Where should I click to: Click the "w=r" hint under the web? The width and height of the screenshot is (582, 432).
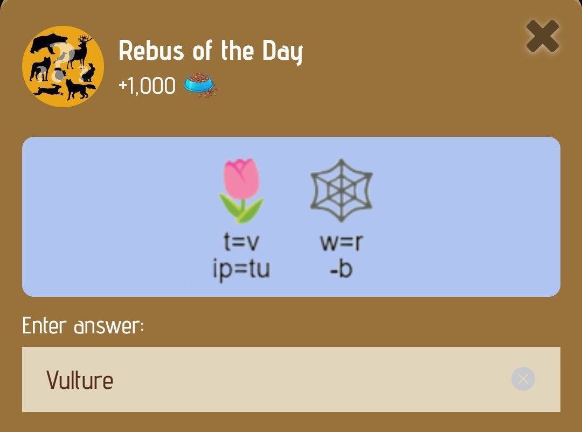(342, 242)
